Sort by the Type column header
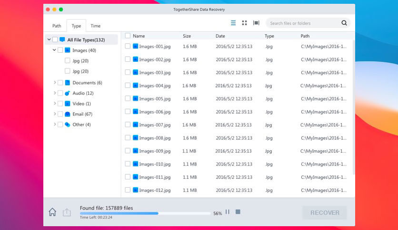 (x=269, y=36)
